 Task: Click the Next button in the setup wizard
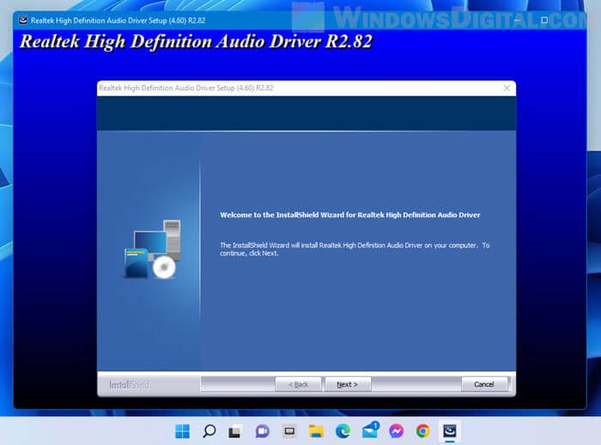coord(348,384)
